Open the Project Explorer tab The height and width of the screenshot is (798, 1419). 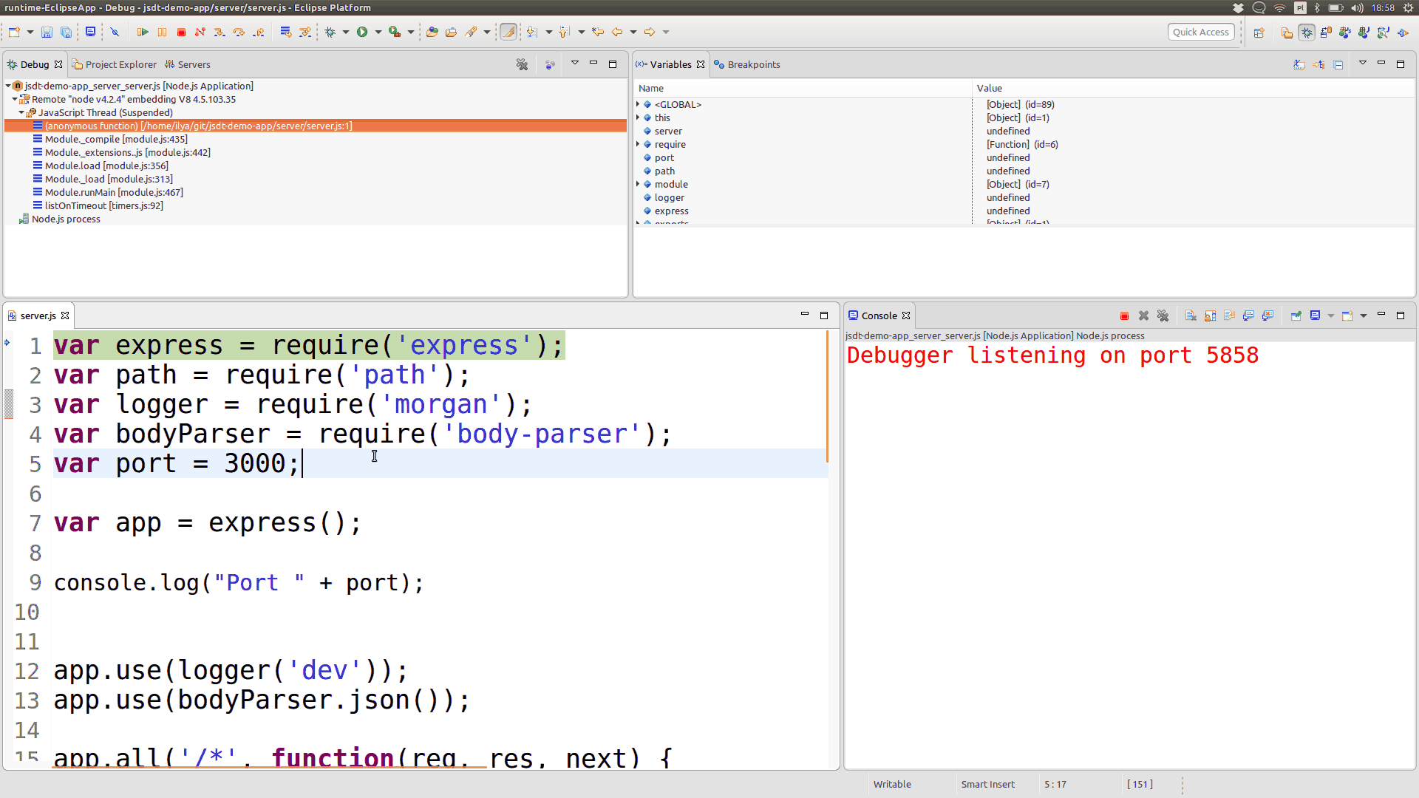[x=120, y=64]
